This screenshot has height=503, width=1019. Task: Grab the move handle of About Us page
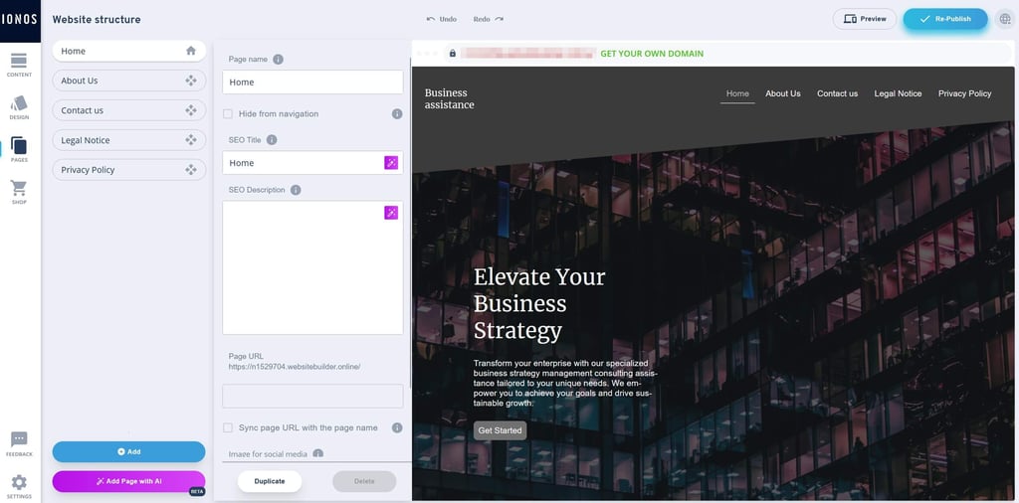click(191, 81)
